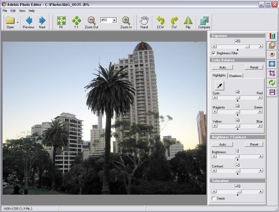This screenshot has height=212, width=279.
Task: Decrease Contrast with left arrow
Action: 214,171
